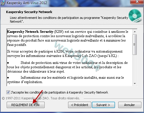Cancel the setup with the Annuler button
The image size is (144, 113).
130,105
